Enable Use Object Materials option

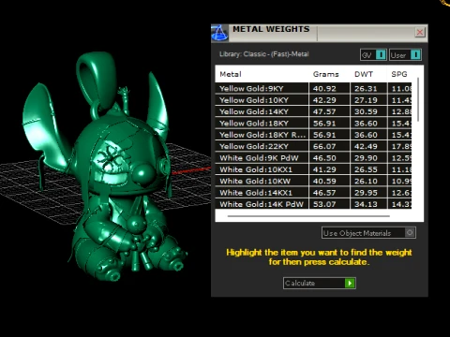pos(368,233)
